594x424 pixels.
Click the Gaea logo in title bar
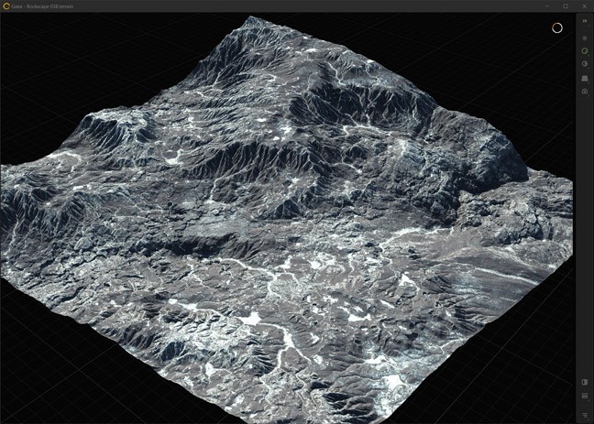point(6,5)
